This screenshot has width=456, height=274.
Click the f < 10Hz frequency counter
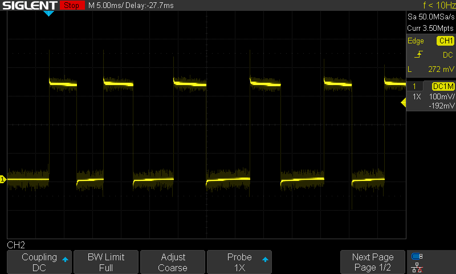(439, 5)
